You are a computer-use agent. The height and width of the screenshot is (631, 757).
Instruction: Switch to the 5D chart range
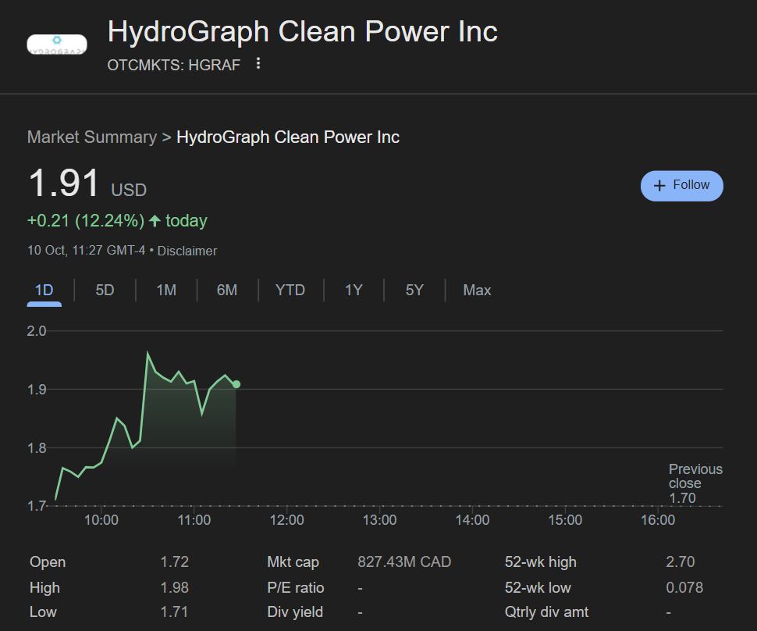[105, 290]
